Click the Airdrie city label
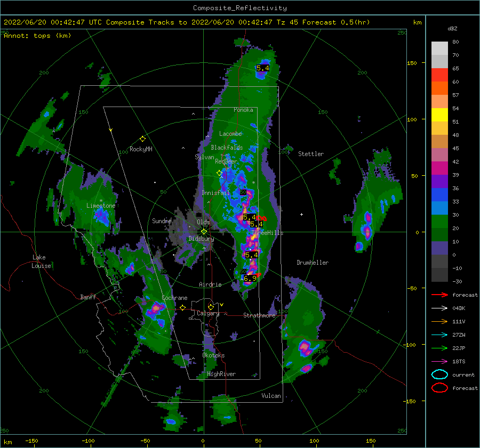Viewport: 480px width, 448px height. [210, 284]
